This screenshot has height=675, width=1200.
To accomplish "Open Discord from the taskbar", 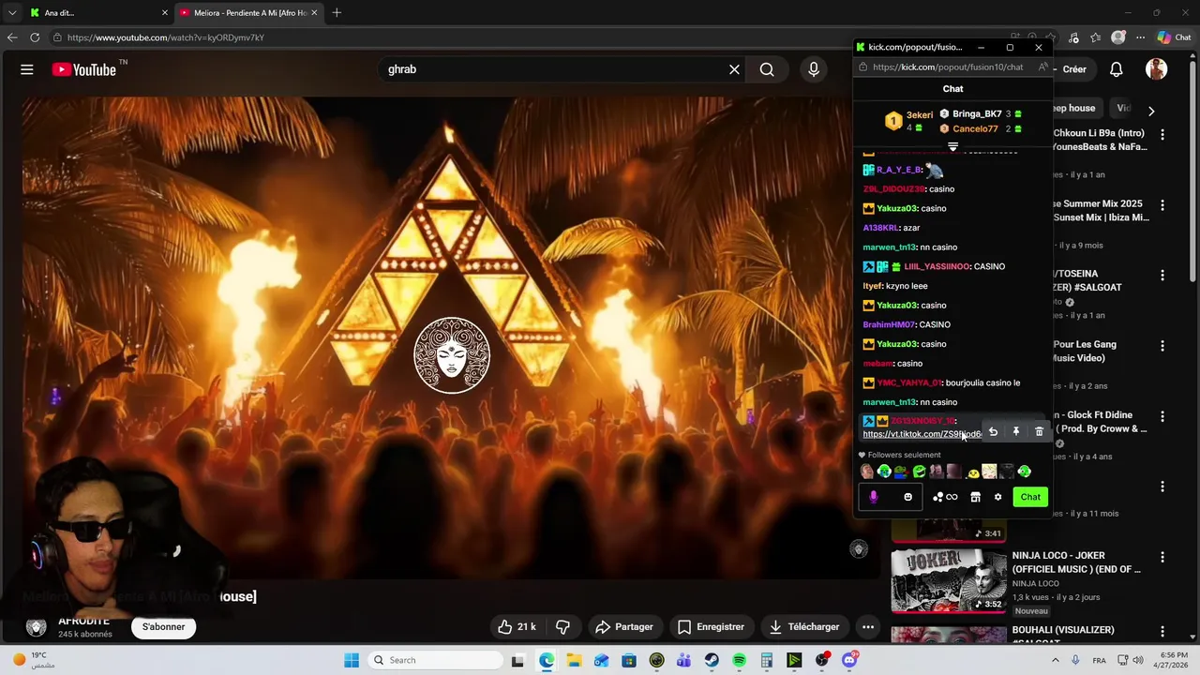I will click(x=849, y=660).
